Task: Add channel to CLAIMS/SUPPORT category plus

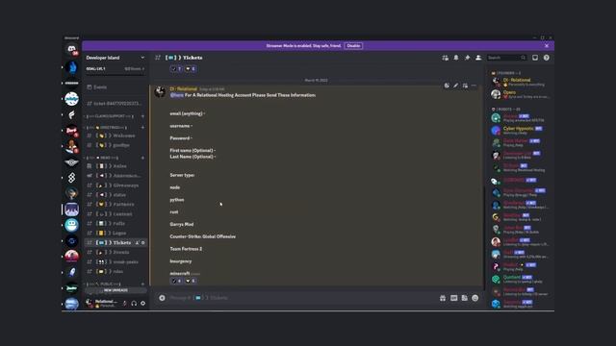Action: 142,116
